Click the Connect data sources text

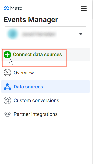pyautogui.click(x=37, y=54)
